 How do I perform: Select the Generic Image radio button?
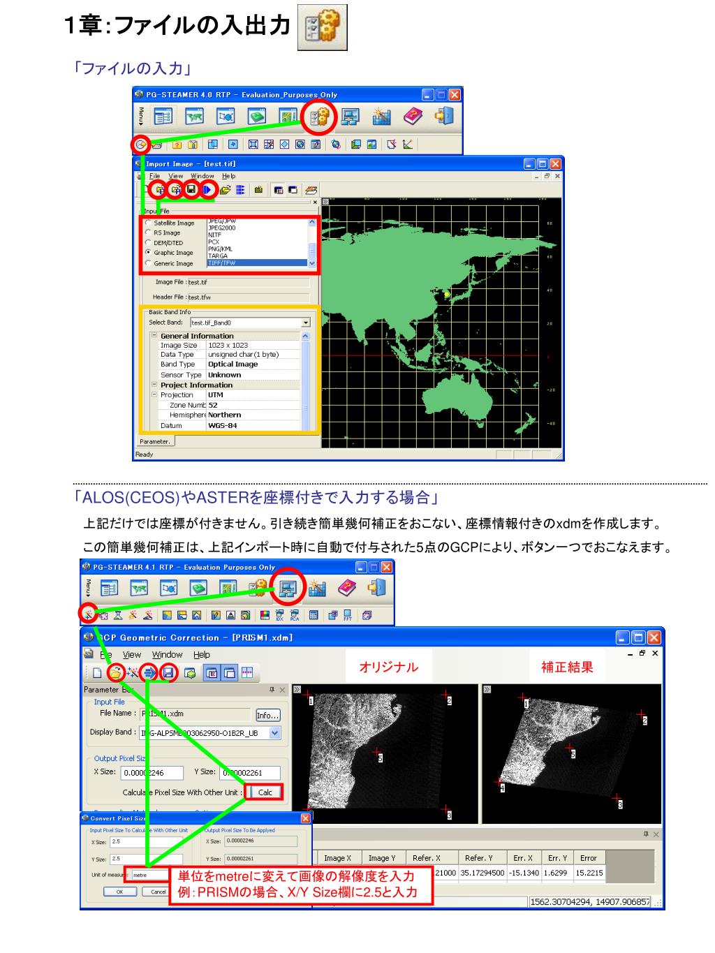coord(148,263)
